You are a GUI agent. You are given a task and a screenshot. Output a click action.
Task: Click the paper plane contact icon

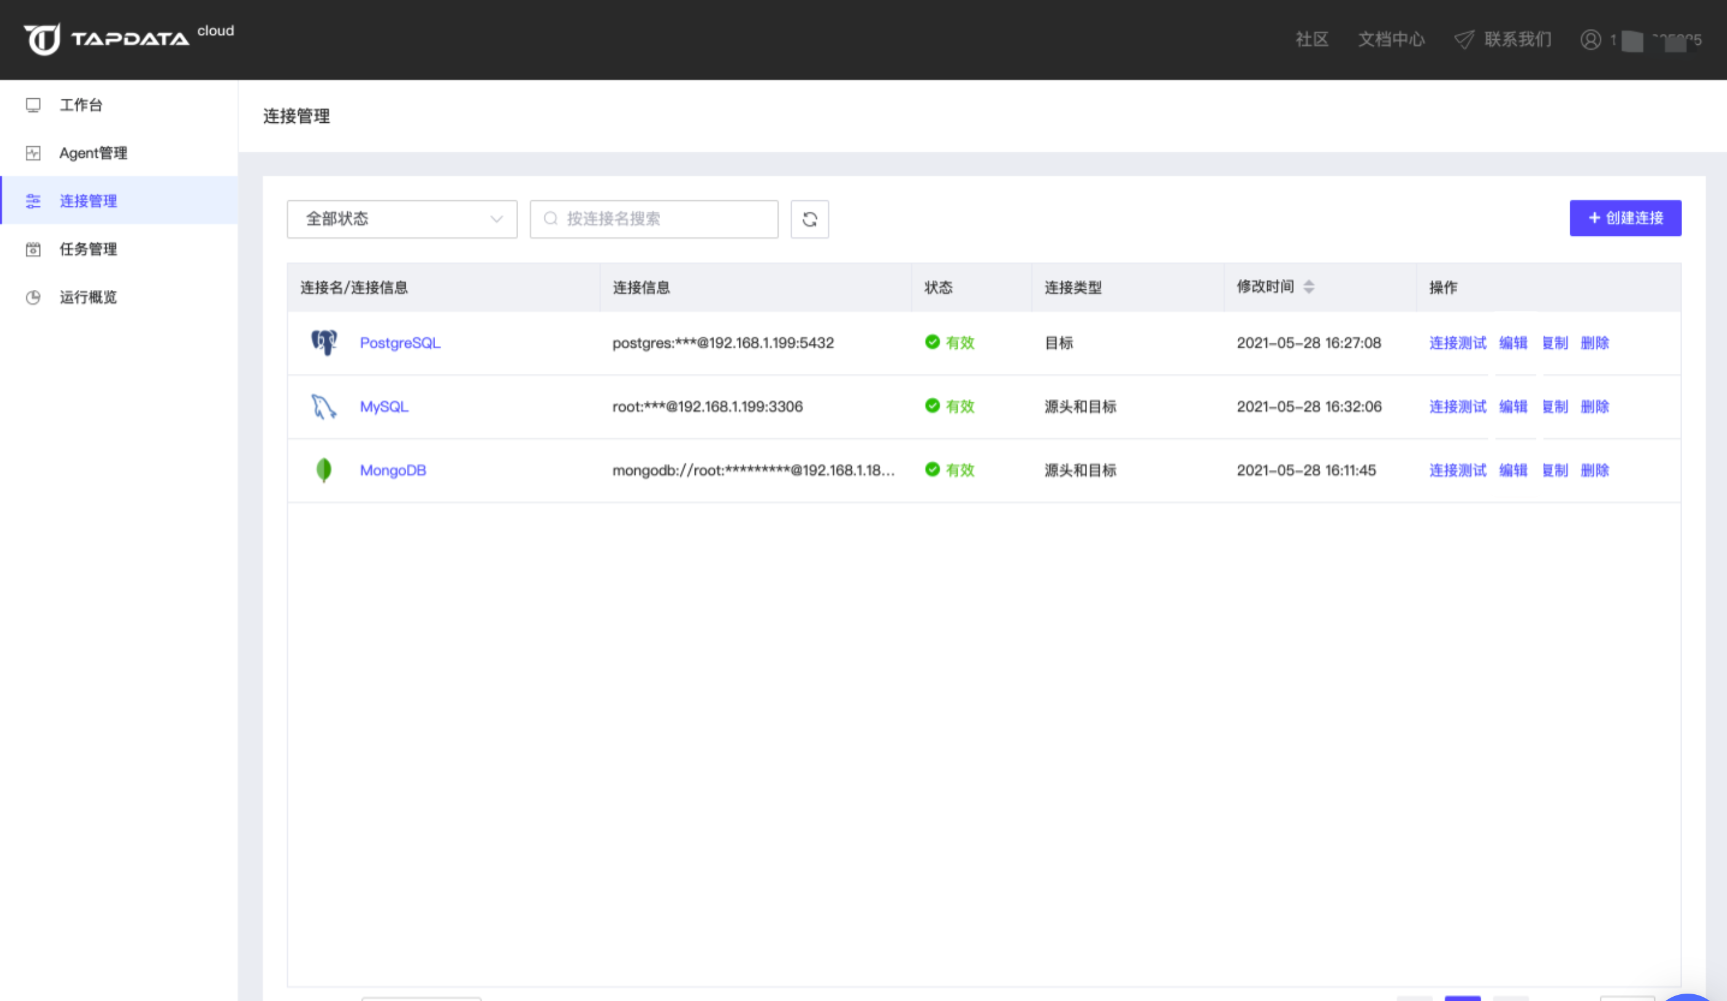click(1464, 40)
